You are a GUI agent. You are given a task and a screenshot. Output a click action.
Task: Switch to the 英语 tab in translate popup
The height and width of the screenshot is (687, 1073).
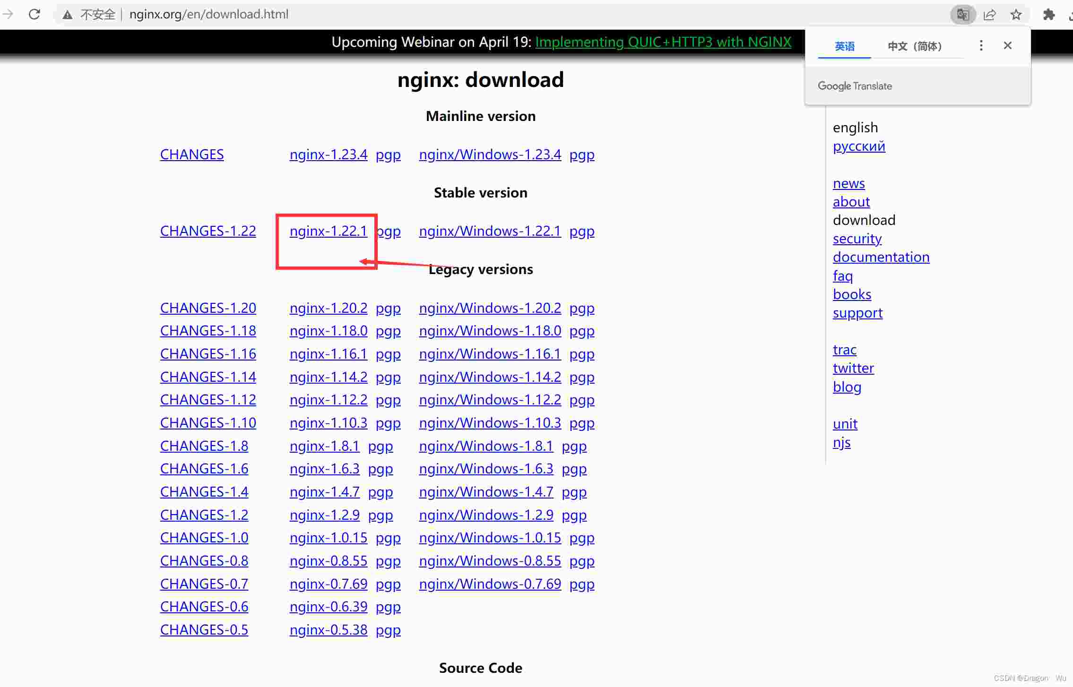(x=844, y=46)
